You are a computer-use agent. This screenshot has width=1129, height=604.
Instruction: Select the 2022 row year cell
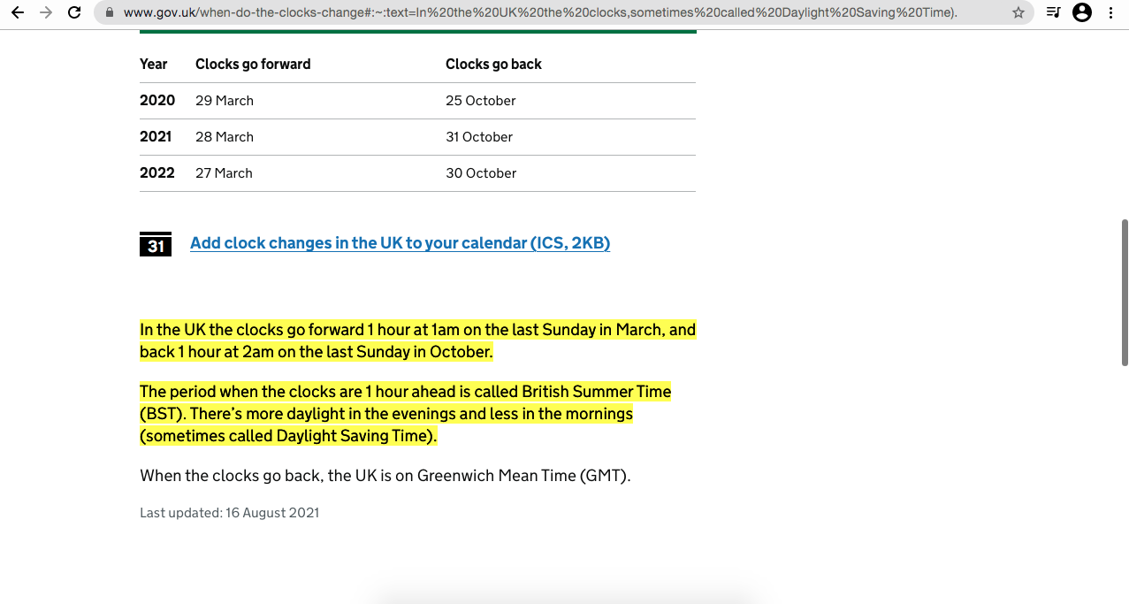point(157,173)
